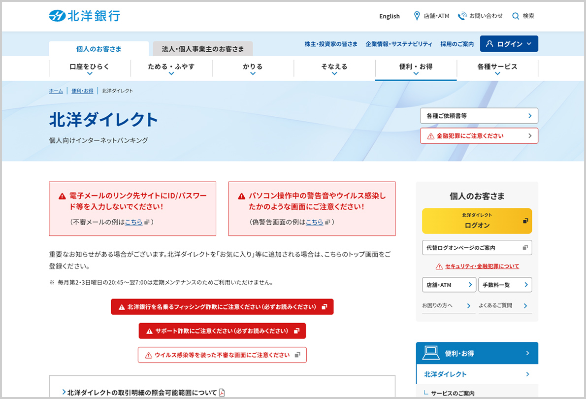Click warning triangle on サポート詐欺 button
Image resolution: width=586 pixels, height=399 pixels.
tap(150, 332)
